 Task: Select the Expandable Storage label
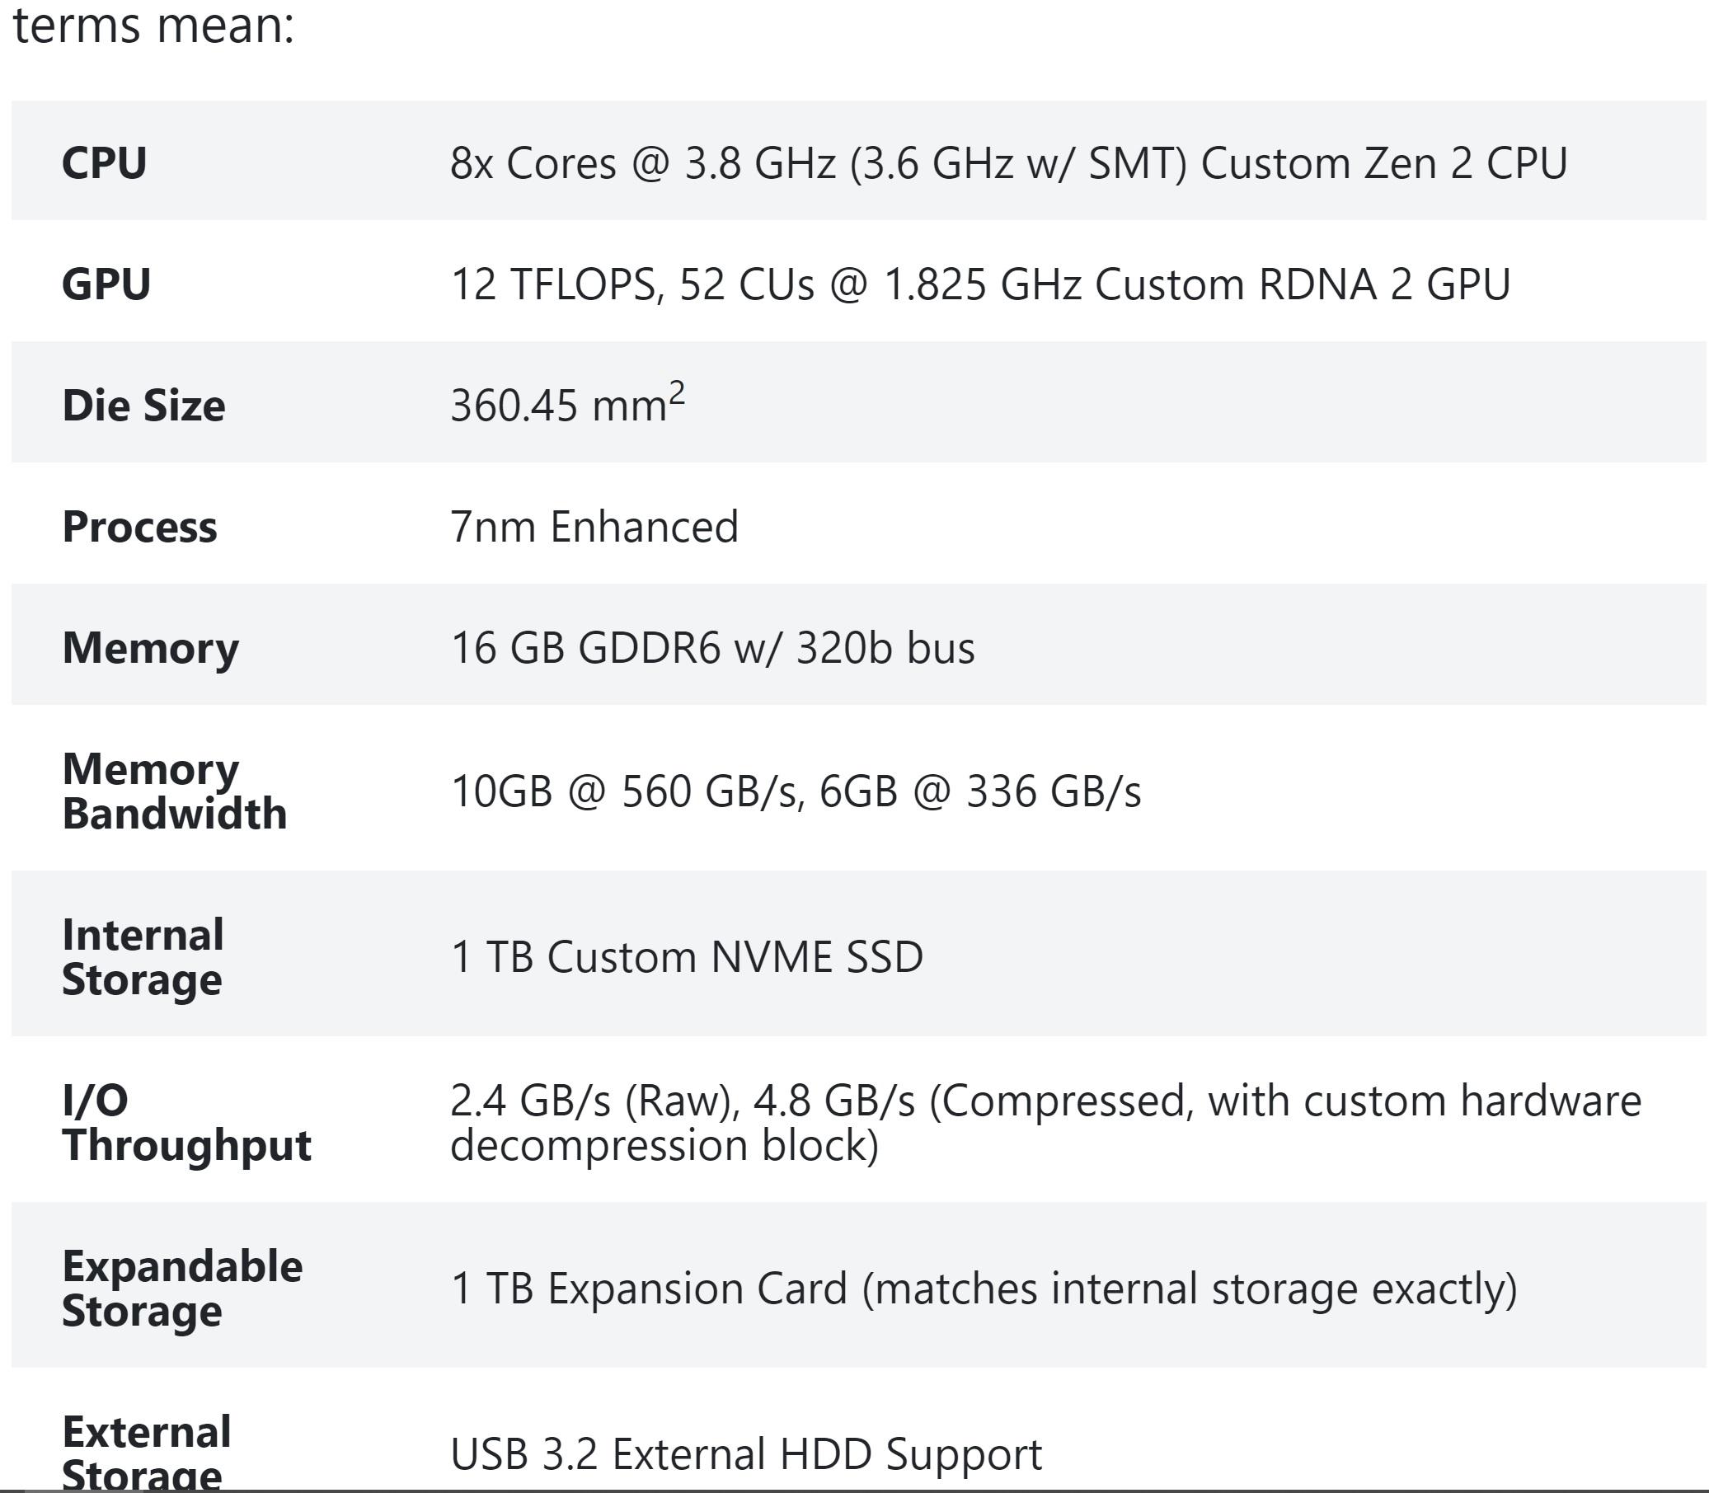coord(181,1288)
